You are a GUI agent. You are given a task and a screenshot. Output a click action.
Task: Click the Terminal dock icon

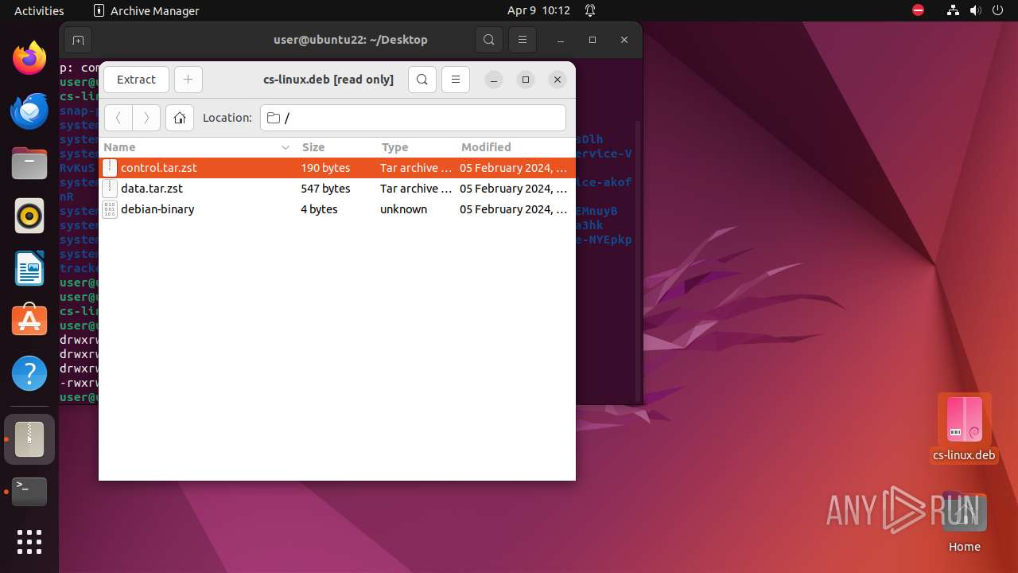click(x=29, y=492)
